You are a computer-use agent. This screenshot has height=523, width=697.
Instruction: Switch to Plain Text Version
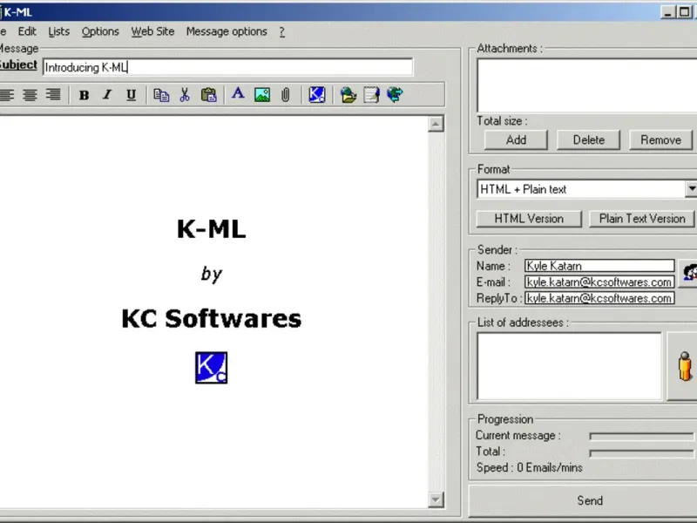coord(642,219)
